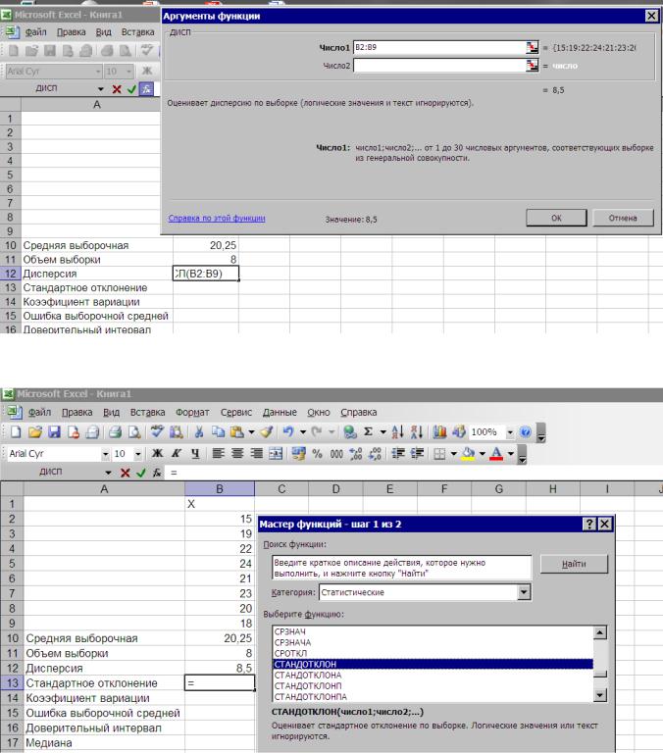Click the Copy icon in lower toolbar

[x=218, y=431]
